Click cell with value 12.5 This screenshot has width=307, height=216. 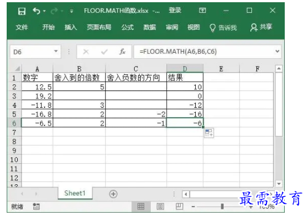point(37,87)
